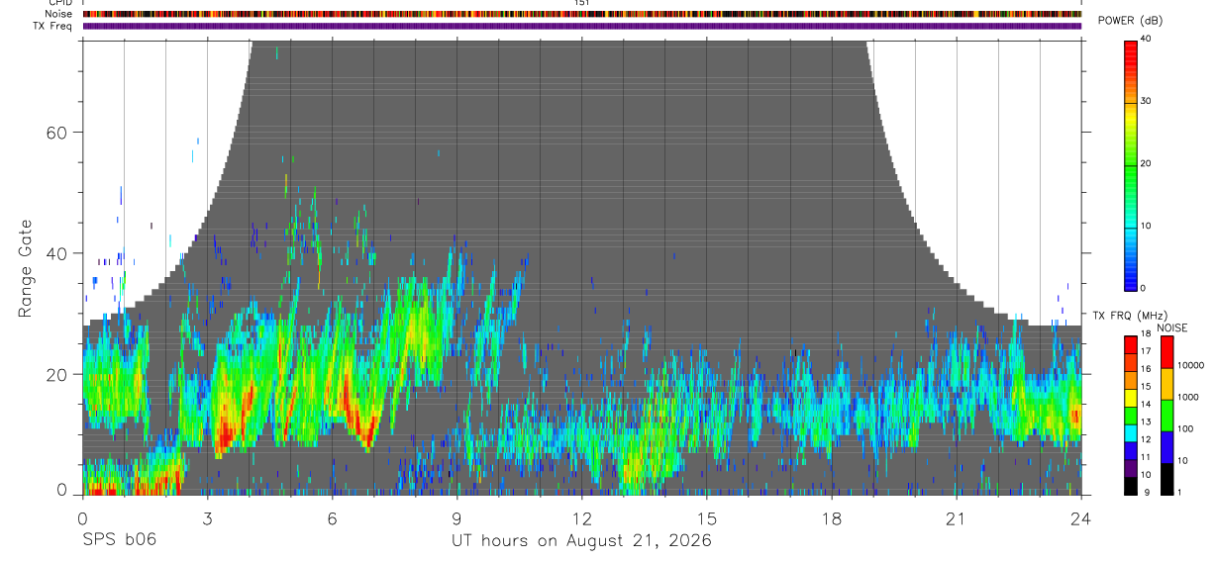Click the 40 label on the power scale
This screenshot has height=561, width=1216.
1145,39
